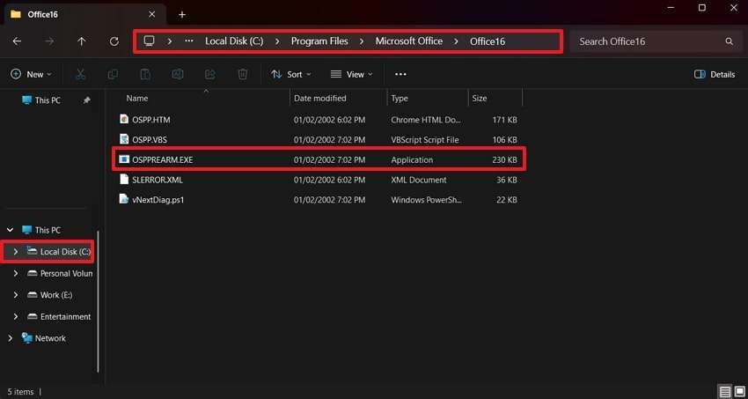
Task: Expand the Work (E:) tree node
Action: [15, 295]
